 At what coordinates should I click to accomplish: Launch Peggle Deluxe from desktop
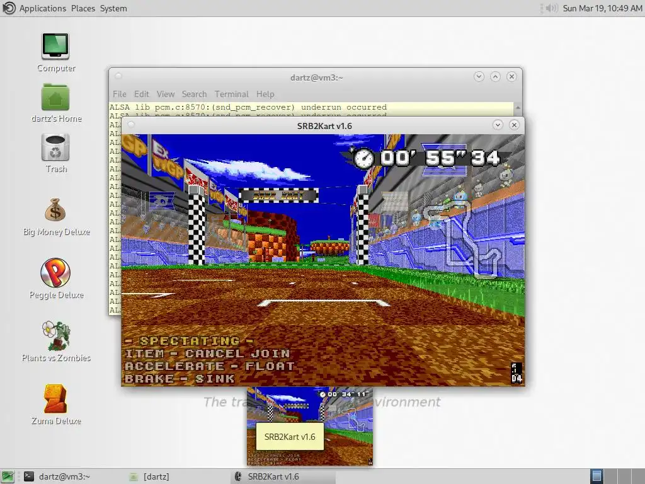(55, 272)
